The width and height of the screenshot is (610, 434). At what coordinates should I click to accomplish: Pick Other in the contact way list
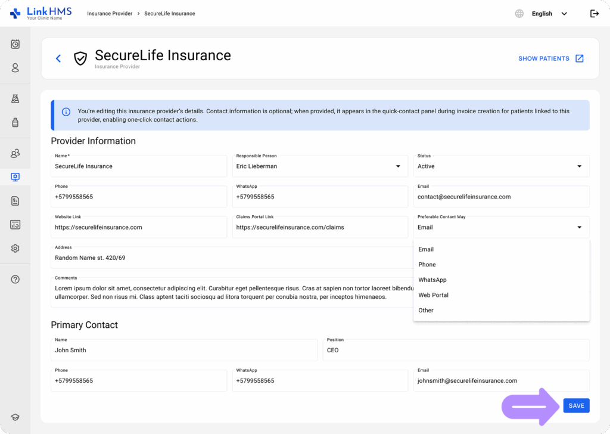tap(426, 311)
